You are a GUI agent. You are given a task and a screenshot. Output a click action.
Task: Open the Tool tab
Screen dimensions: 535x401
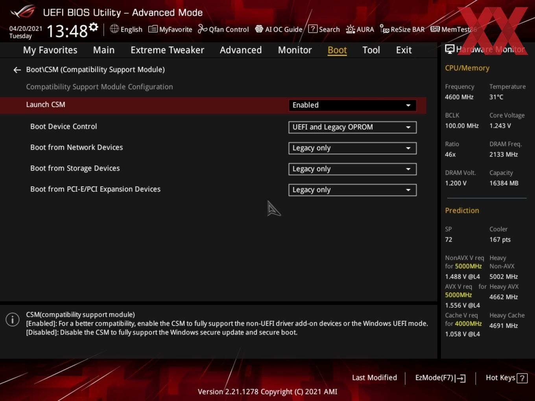pyautogui.click(x=371, y=50)
